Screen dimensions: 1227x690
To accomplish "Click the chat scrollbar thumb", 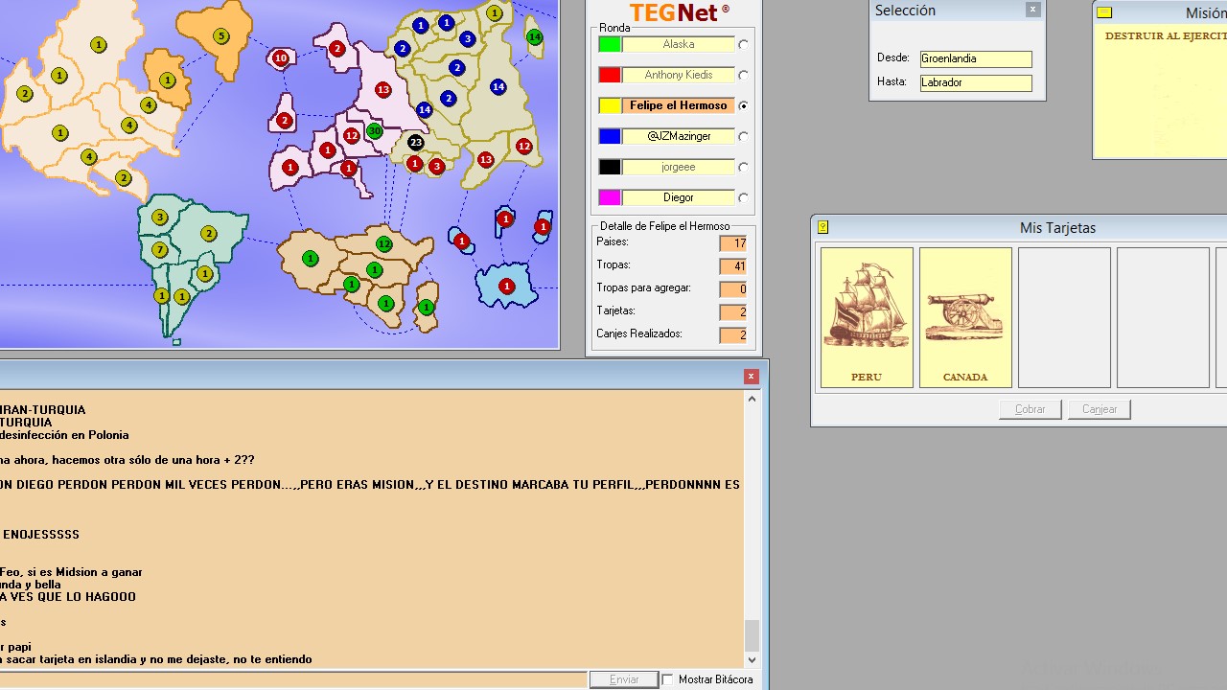I will tap(752, 634).
